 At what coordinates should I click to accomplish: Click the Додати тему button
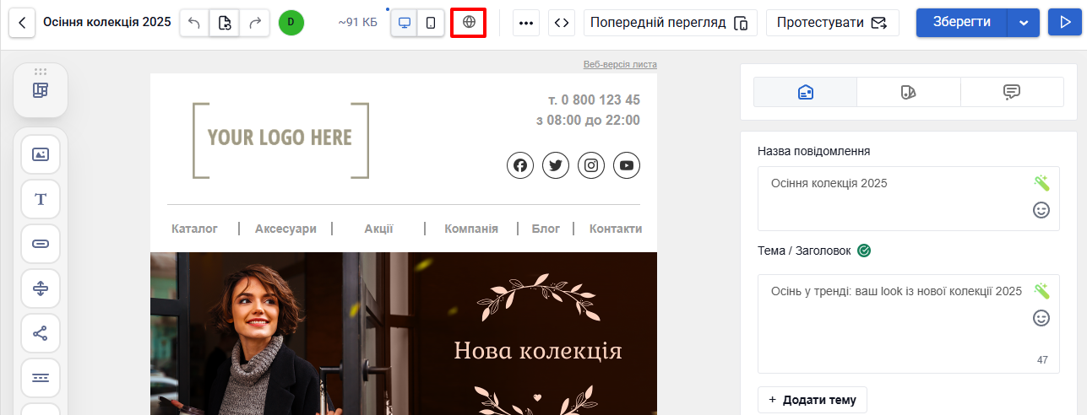pos(813,400)
